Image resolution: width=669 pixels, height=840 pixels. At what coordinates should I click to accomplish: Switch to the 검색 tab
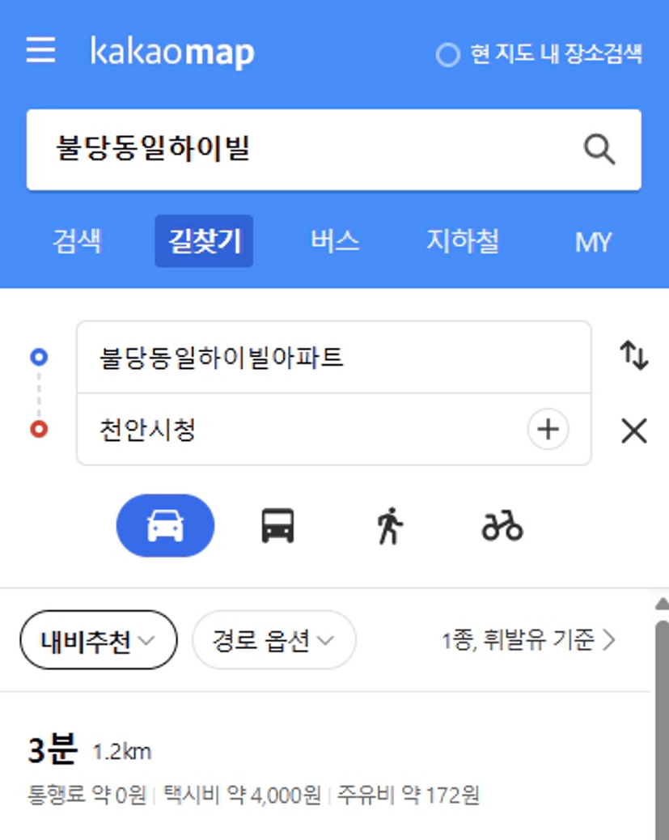coord(77,241)
